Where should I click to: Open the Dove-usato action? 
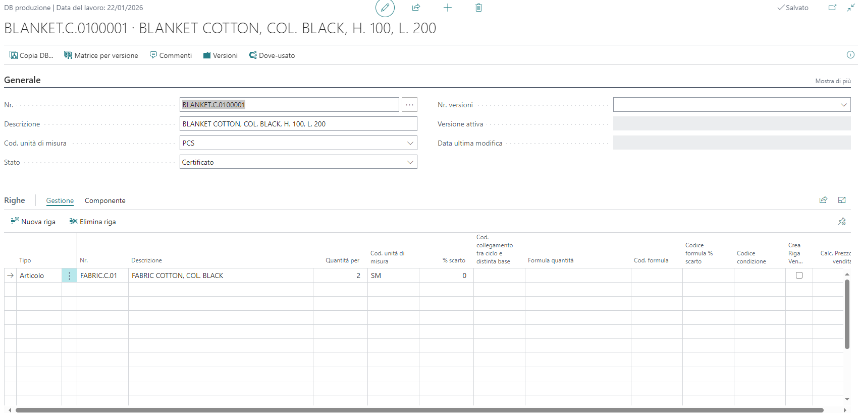pyautogui.click(x=272, y=55)
